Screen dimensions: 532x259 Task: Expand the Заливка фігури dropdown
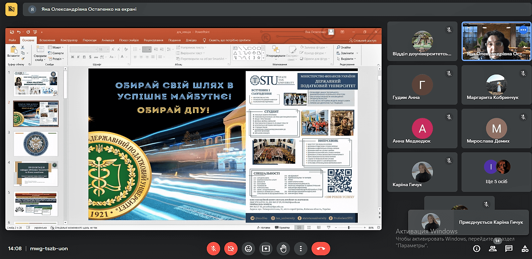tap(313, 47)
